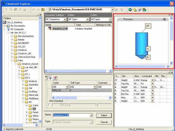Screen dimensions: 175x131
Task: Open constraint dropdown for ST Height row
Action: click(152, 80)
